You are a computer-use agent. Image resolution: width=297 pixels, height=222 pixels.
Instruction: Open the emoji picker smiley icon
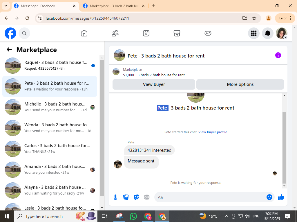point(269,197)
